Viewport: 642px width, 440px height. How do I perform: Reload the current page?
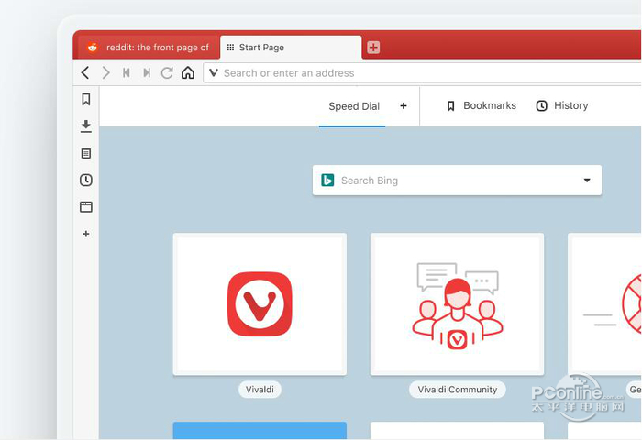coord(167,72)
